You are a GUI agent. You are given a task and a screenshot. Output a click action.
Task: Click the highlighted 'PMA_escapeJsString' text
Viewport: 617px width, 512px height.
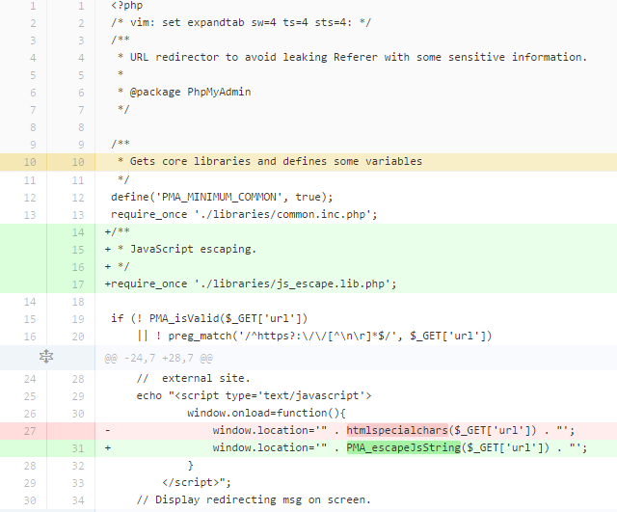[x=403, y=447]
